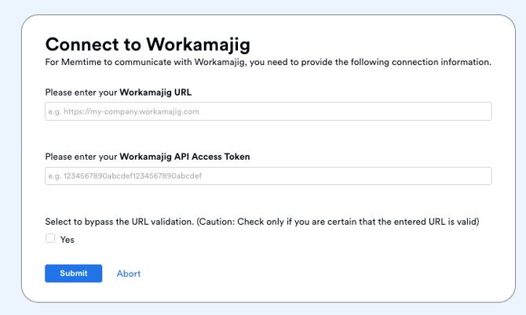Click the "Yes" label beside the checkbox
Screen dimensions: 526x315
[x=68, y=240]
